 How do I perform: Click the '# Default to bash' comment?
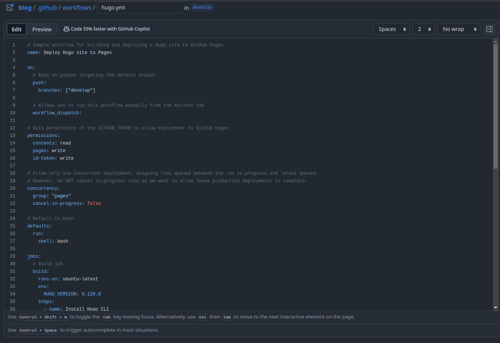(51, 218)
